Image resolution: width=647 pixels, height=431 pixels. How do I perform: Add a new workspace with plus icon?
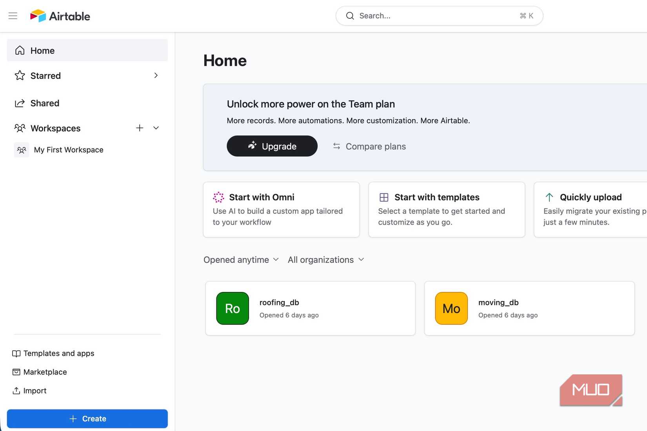(x=140, y=128)
